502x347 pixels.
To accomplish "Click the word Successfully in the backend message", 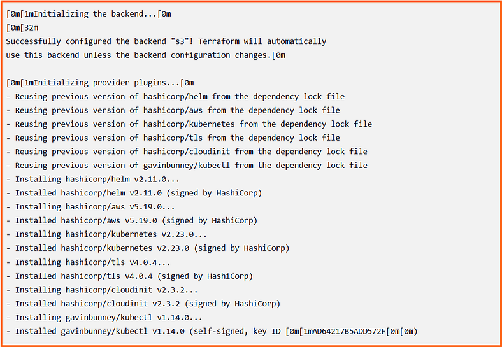I will [33, 41].
